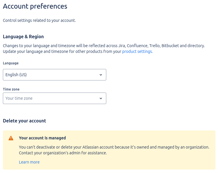Click the 'Your account is managed' banner title

(x=43, y=138)
